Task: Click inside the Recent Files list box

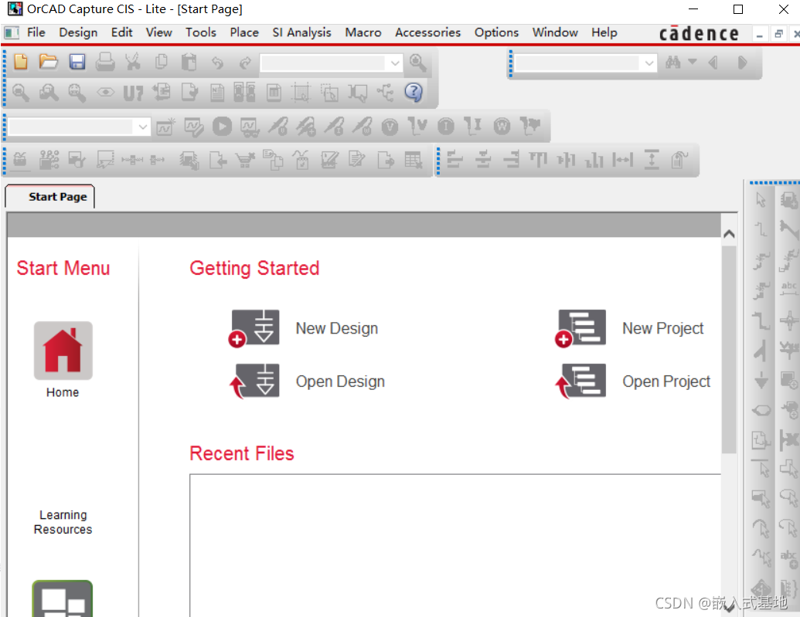Action: pyautogui.click(x=455, y=546)
